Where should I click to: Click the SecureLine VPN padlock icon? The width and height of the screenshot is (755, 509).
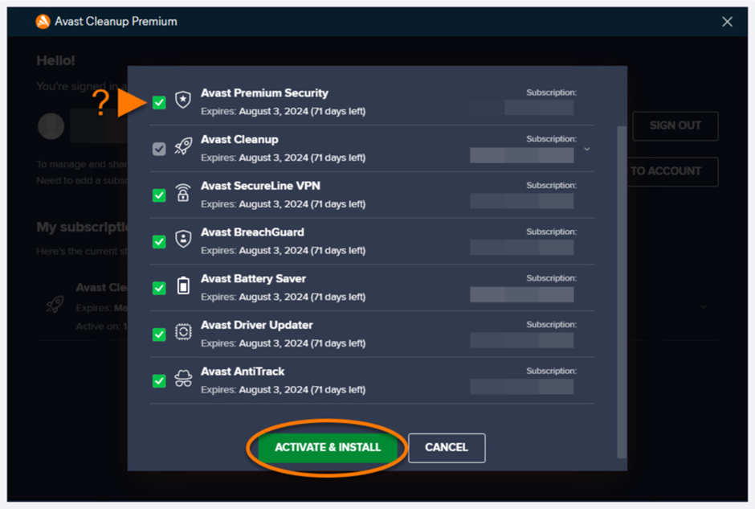coord(183,194)
